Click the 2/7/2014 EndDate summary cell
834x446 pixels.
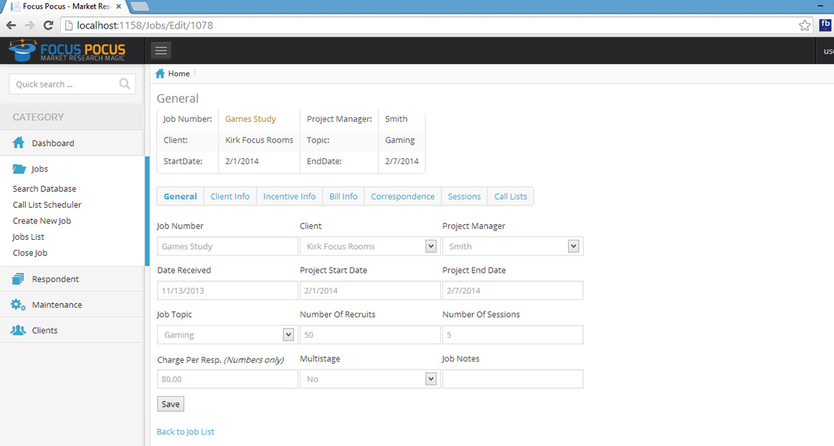pos(402,161)
